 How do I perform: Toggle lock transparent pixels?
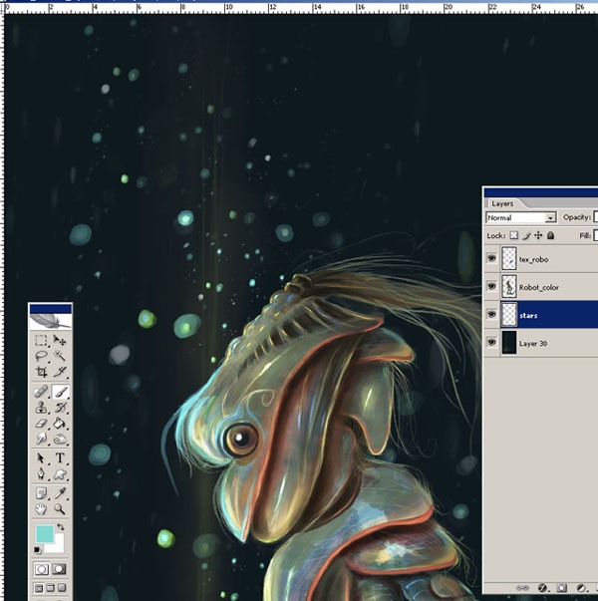click(x=513, y=235)
